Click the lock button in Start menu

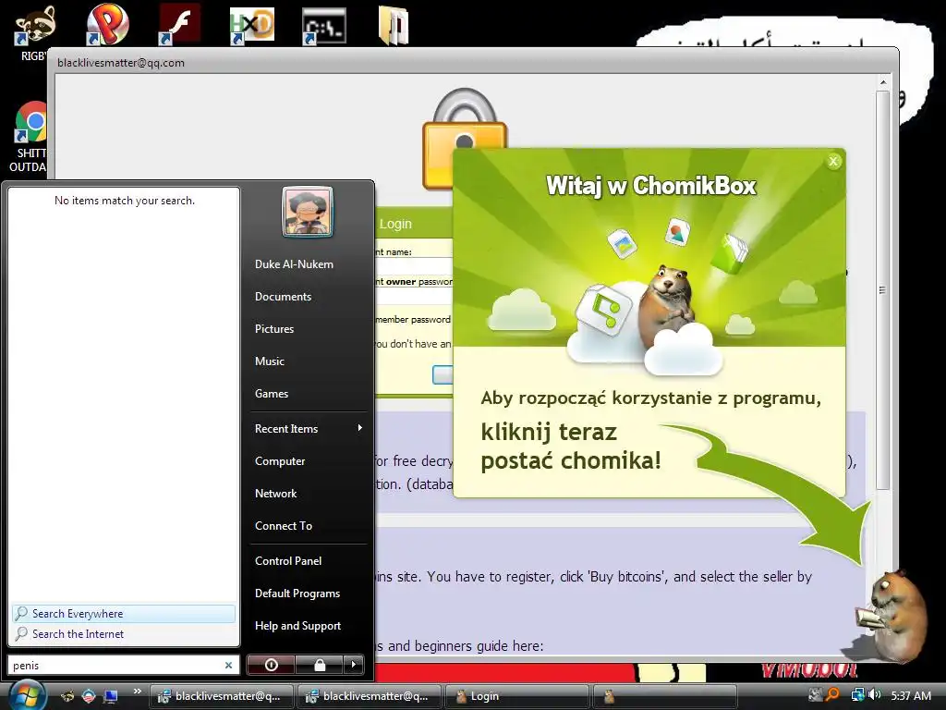click(320, 665)
